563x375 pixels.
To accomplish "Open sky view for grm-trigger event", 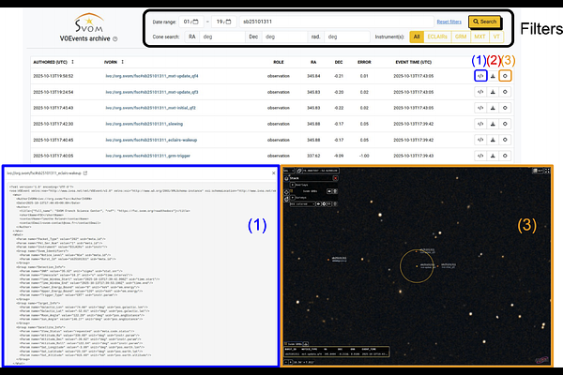I will [x=506, y=155].
